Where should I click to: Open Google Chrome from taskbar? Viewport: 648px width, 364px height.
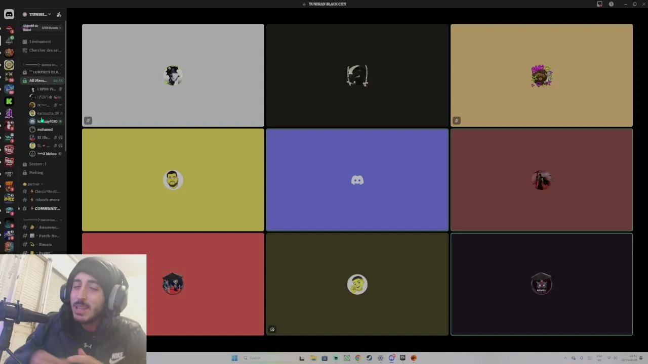[358, 358]
